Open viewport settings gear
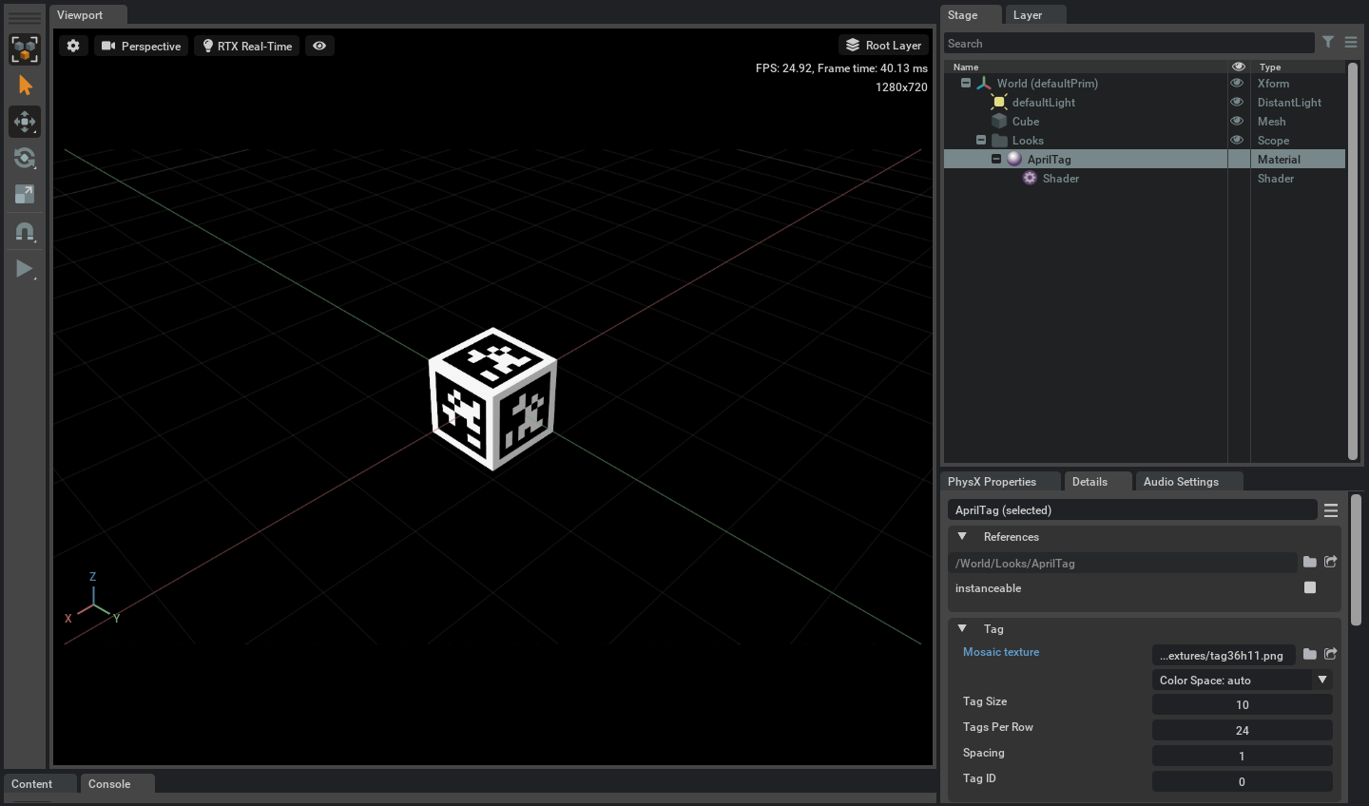 click(x=73, y=46)
